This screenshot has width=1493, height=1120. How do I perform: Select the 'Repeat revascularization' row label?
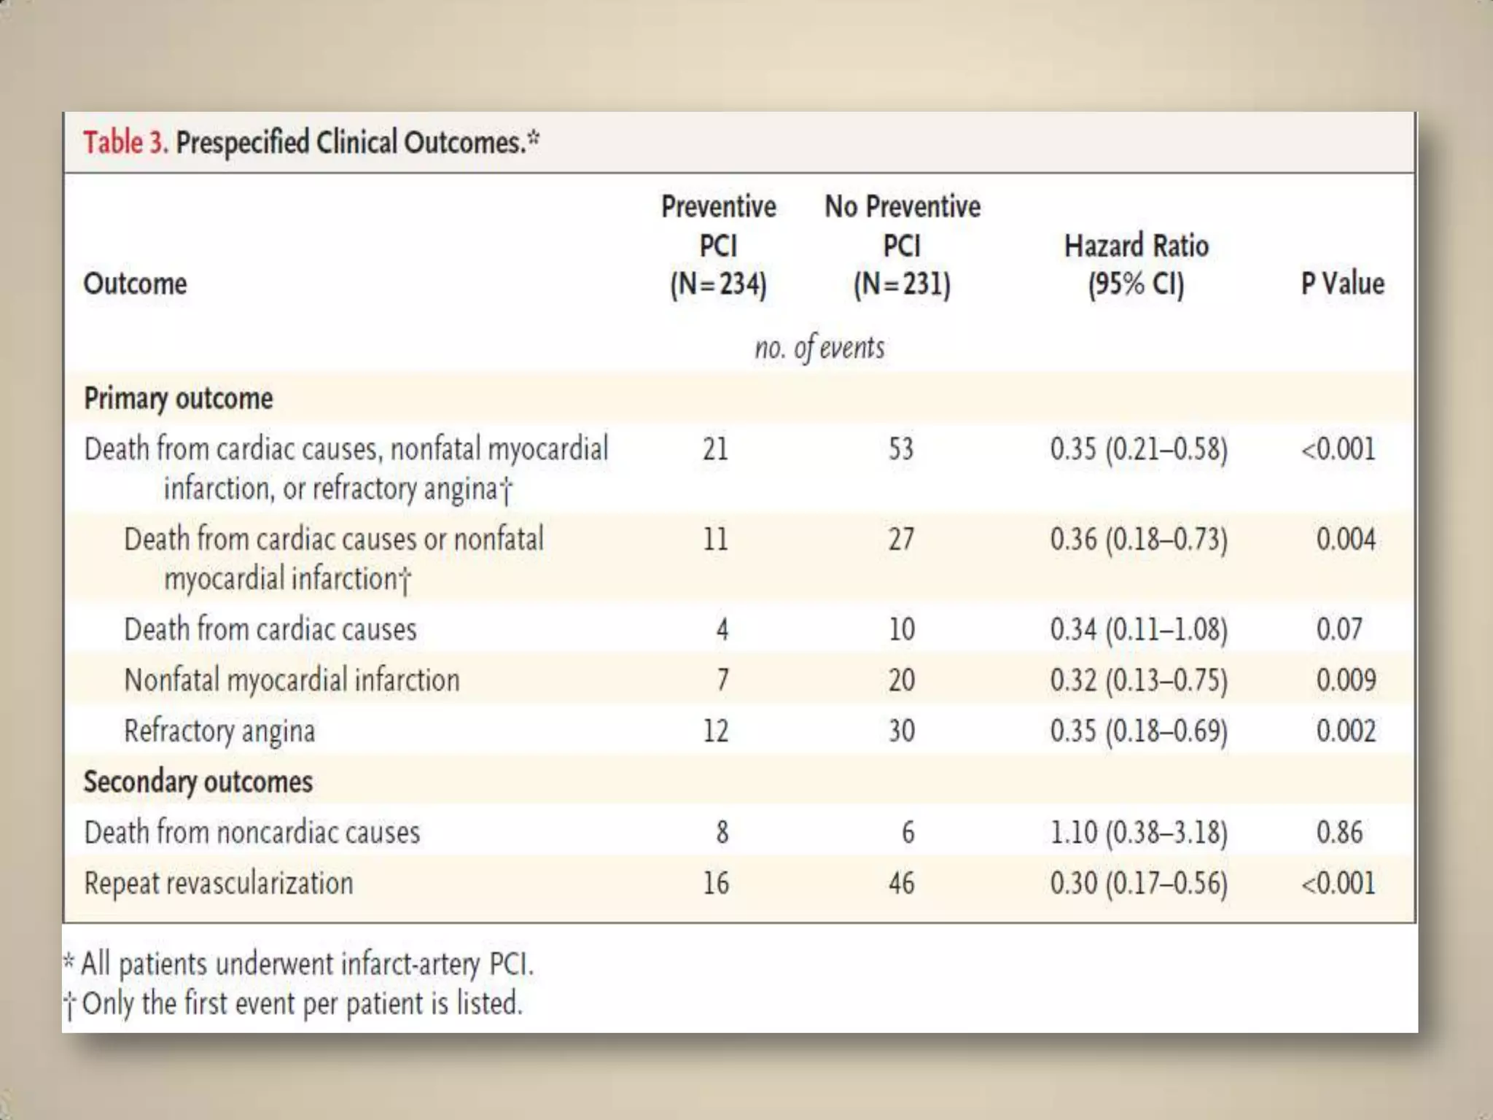pyautogui.click(x=219, y=883)
